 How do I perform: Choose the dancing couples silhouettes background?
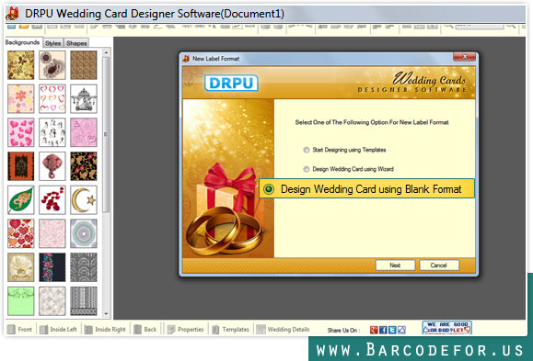point(52,132)
